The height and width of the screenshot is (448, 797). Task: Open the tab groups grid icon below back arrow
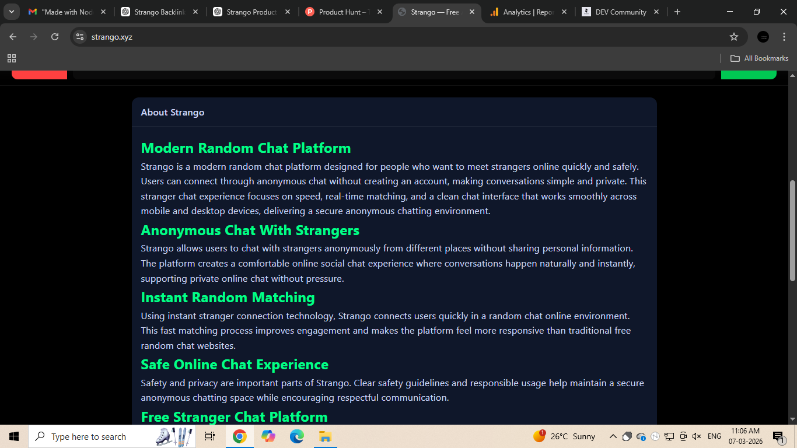pos(12,58)
